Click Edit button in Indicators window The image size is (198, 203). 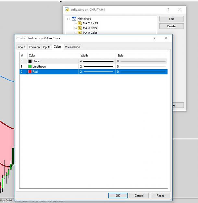pos(171,19)
